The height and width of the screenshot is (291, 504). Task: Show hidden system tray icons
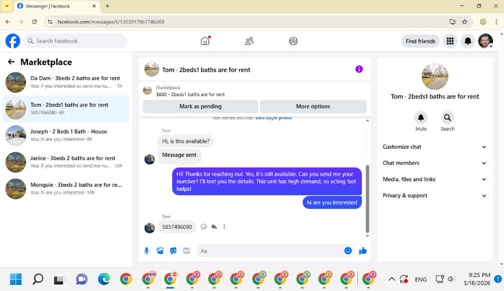391,279
